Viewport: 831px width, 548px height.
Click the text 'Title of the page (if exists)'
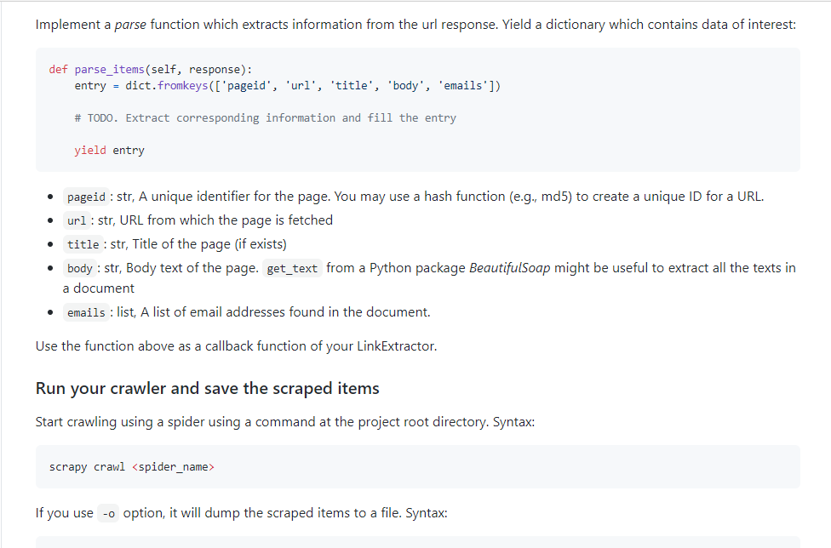(x=209, y=244)
